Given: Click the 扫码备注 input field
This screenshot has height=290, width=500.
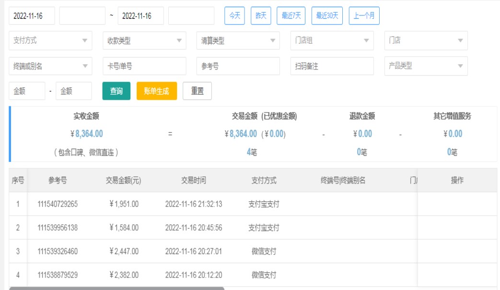Looking at the screenshot, I should [332, 66].
